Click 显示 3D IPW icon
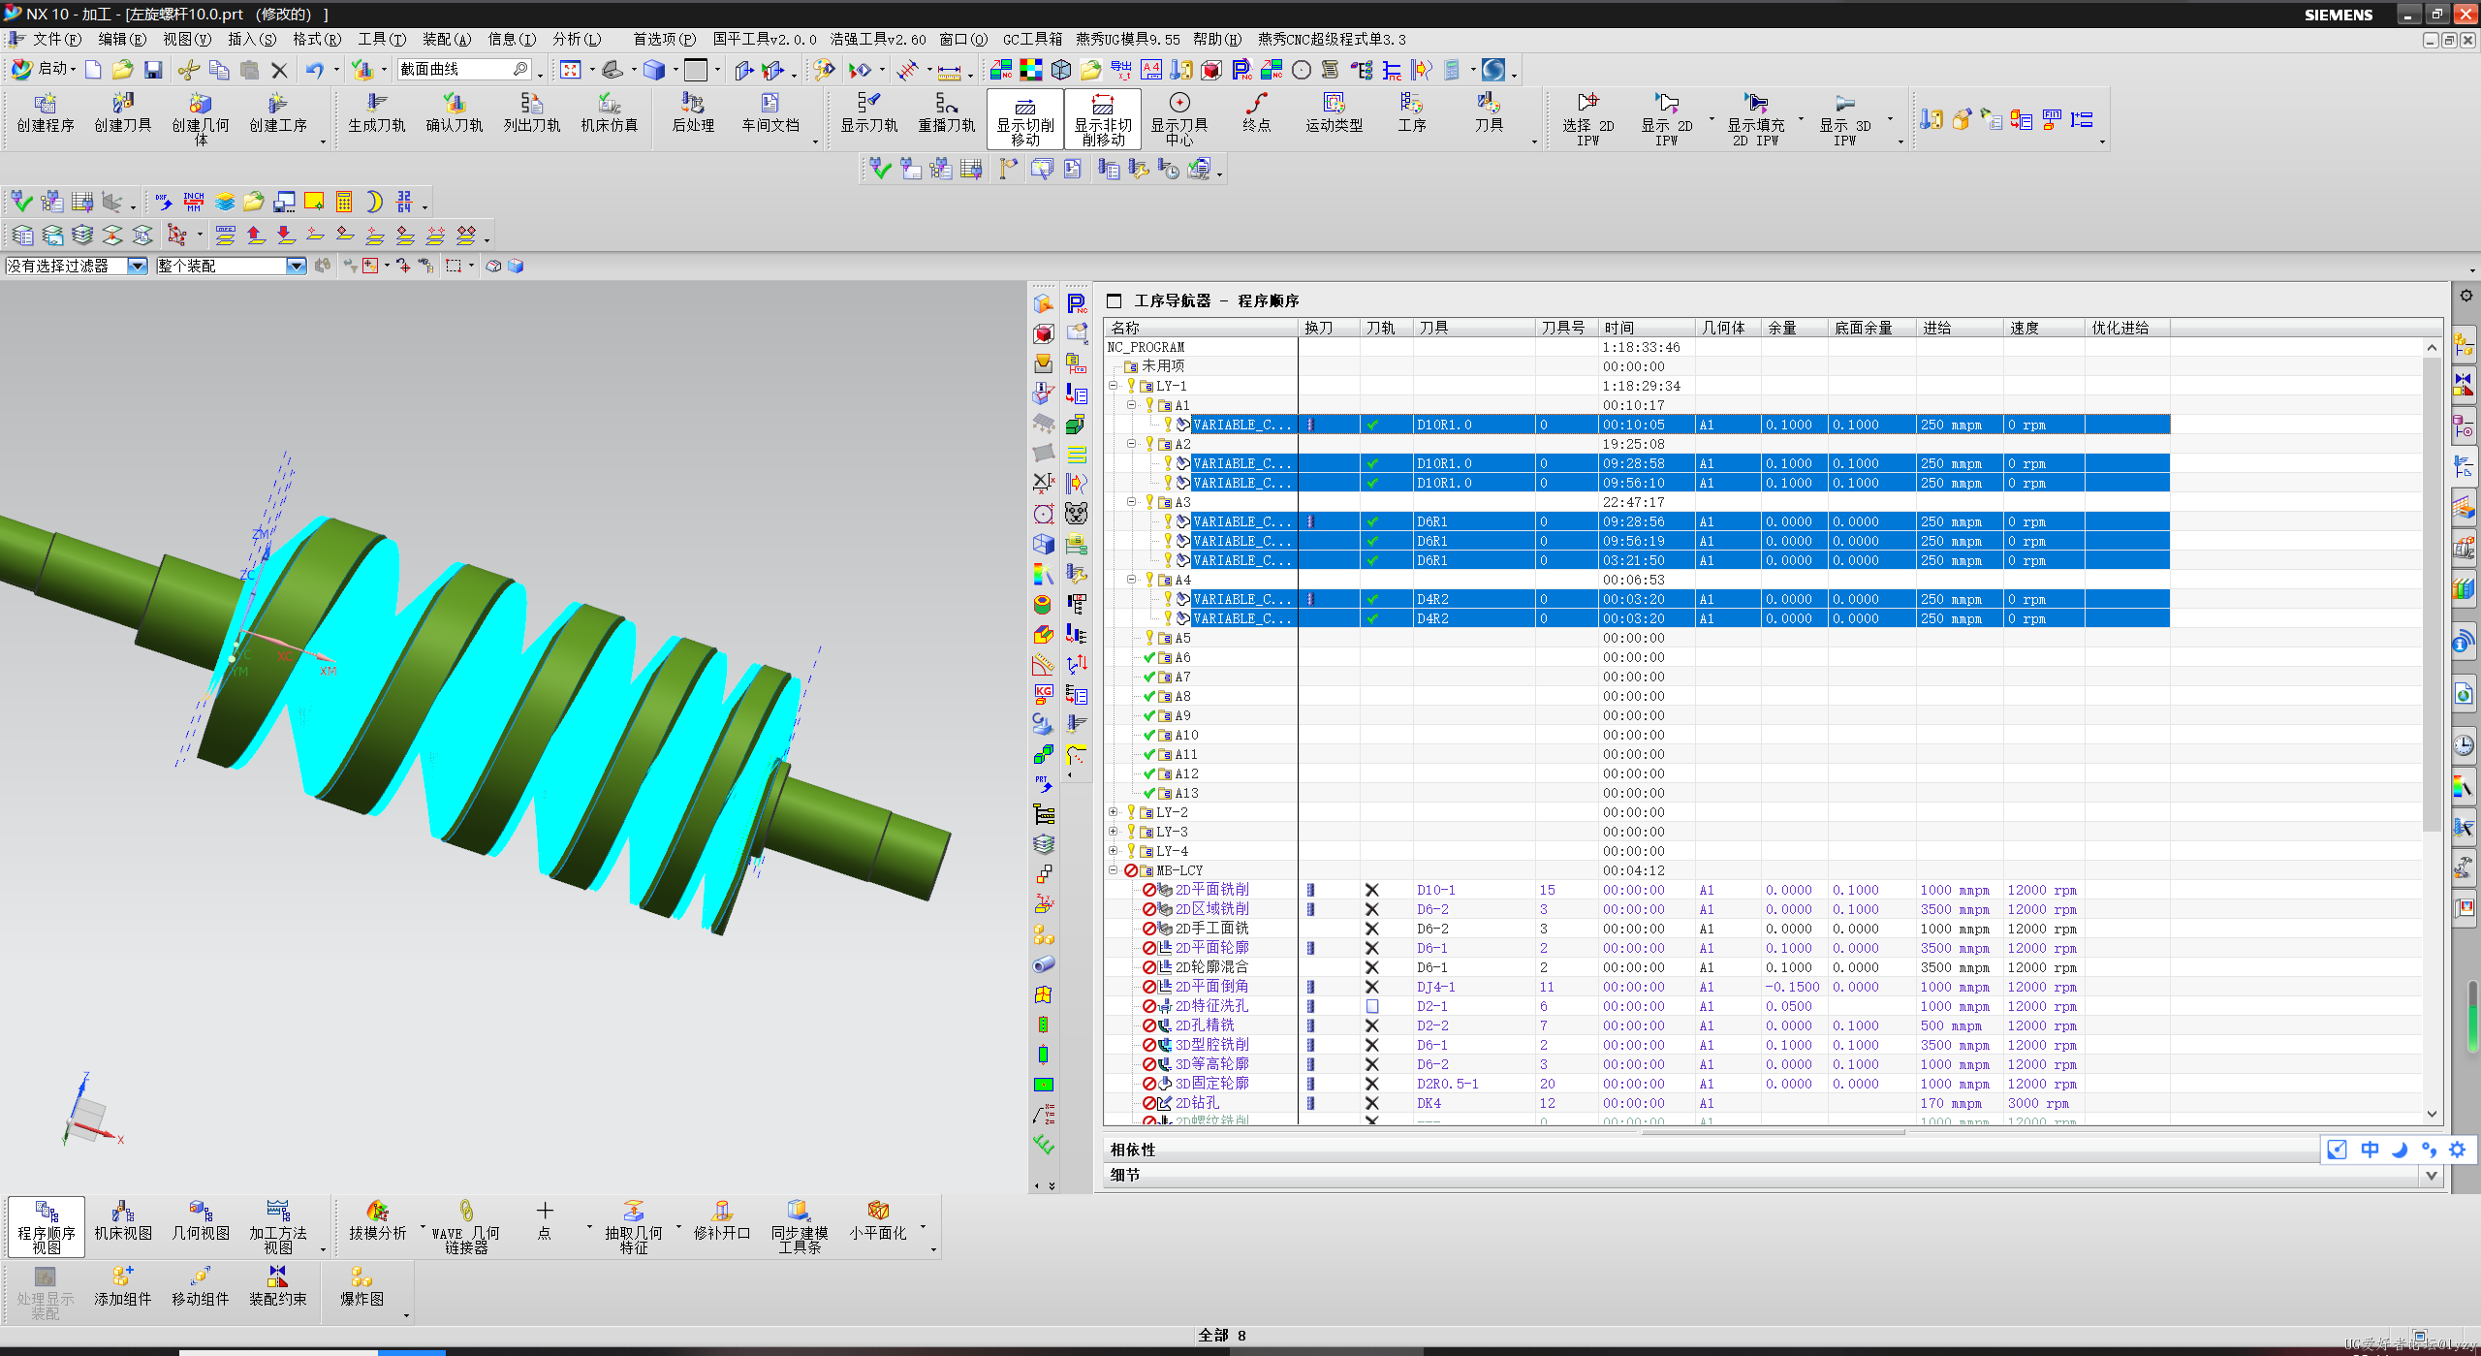The height and width of the screenshot is (1356, 2481). point(1844,118)
